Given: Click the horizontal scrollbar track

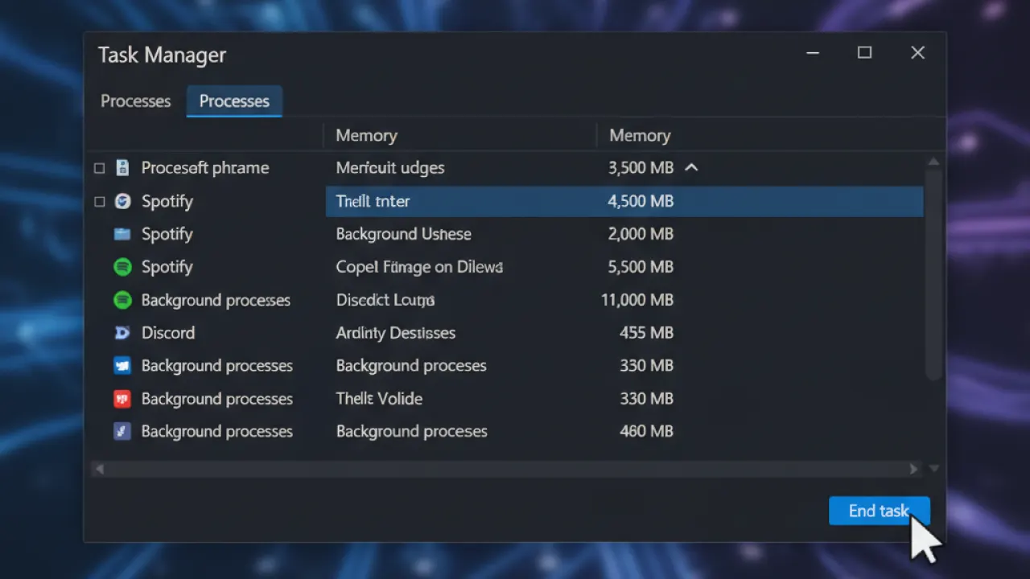Looking at the screenshot, I should pos(507,468).
